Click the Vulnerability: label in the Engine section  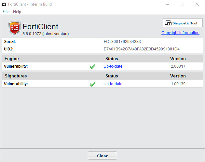[x=16, y=66]
